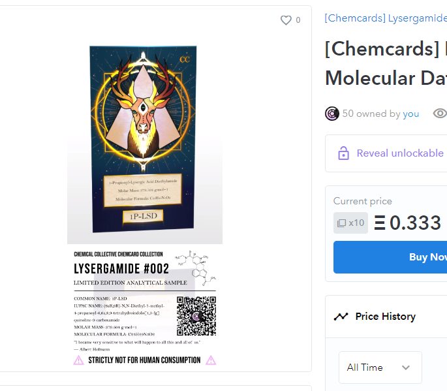The height and width of the screenshot is (391, 447).
Task: Click Reveal unlockable text
Action: (x=400, y=153)
